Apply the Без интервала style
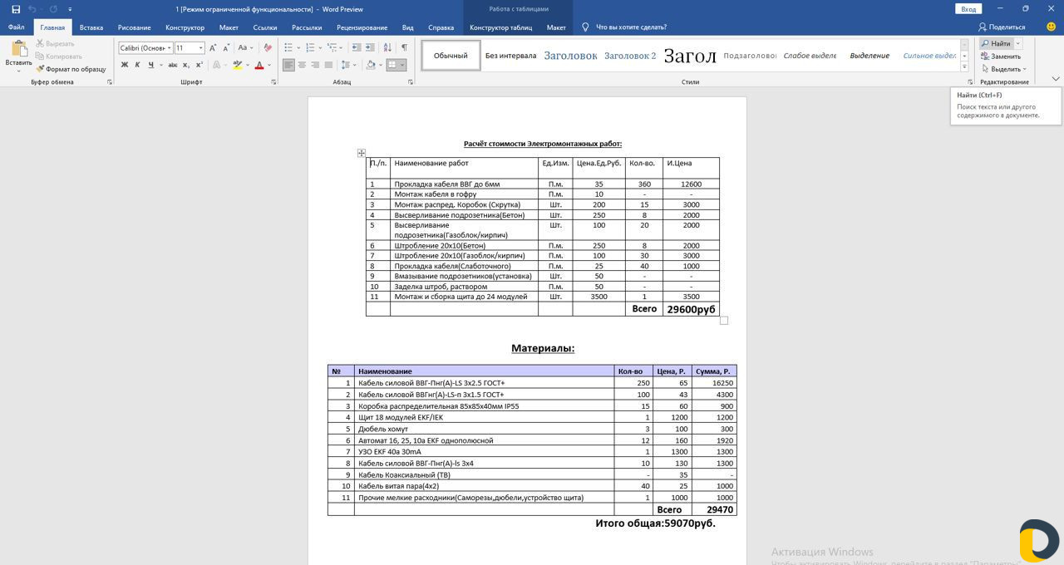Image resolution: width=1064 pixels, height=565 pixels. [x=511, y=56]
